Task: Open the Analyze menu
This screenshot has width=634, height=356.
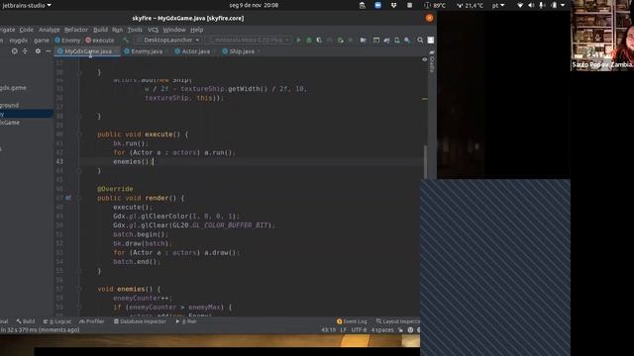Action: point(50,30)
